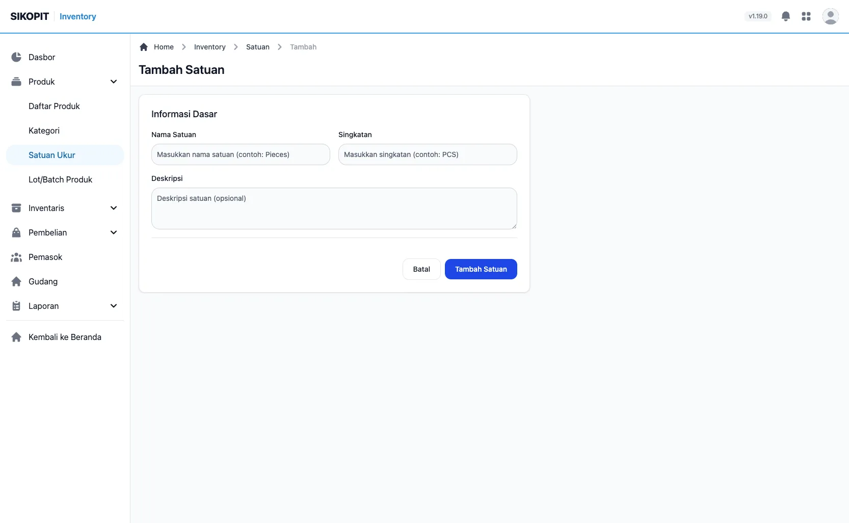Click the Gudang warehouse icon
This screenshot has width=849, height=523.
click(x=16, y=281)
